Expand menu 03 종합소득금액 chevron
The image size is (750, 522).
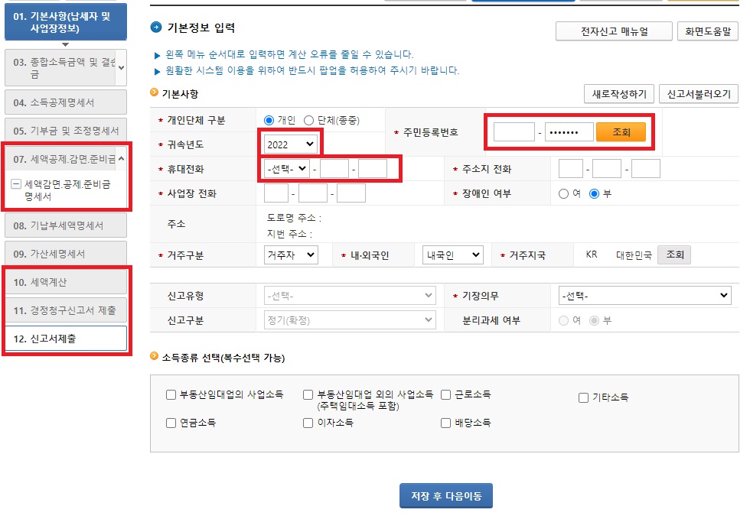[x=122, y=68]
